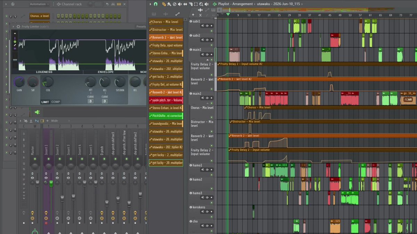The image size is (417, 234).
Task: Select the Chorus - Mix level clip in picker
Action: tap(166, 22)
